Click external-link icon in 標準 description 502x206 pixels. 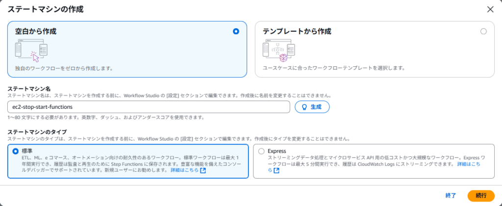(203, 171)
